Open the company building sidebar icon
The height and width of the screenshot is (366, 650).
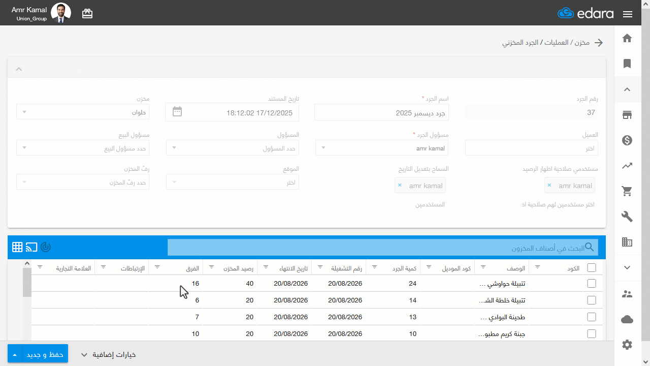click(627, 242)
